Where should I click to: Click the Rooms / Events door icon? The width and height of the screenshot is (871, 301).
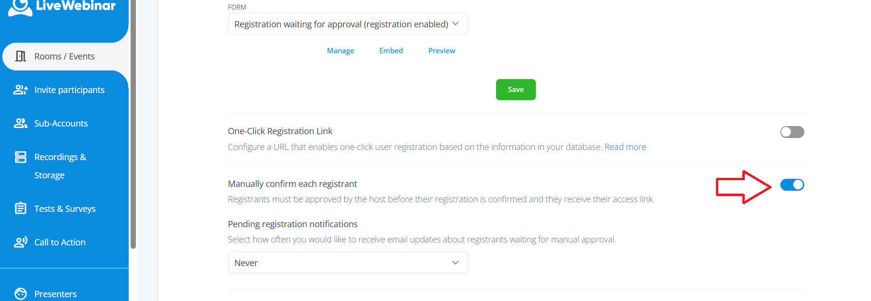21,56
